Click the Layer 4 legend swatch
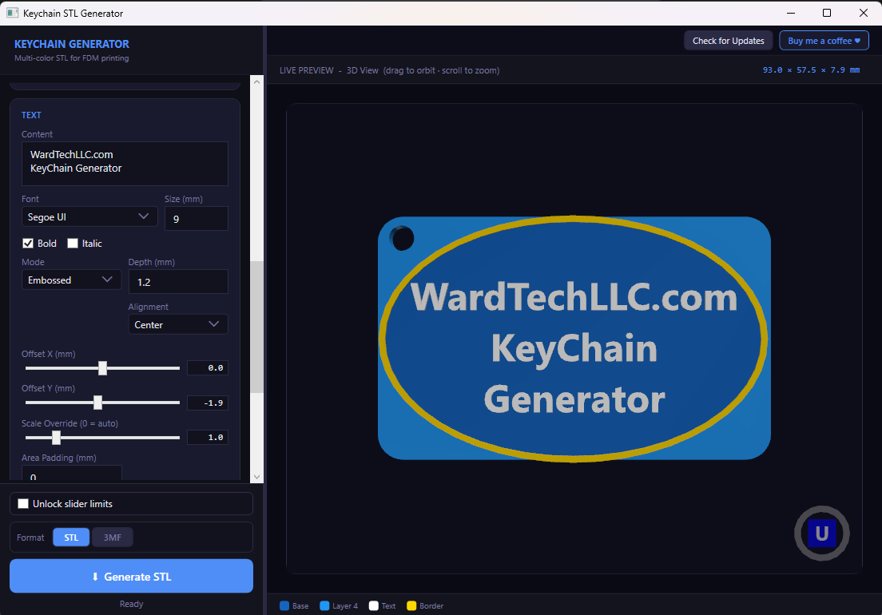The height and width of the screenshot is (615, 882). [x=324, y=605]
